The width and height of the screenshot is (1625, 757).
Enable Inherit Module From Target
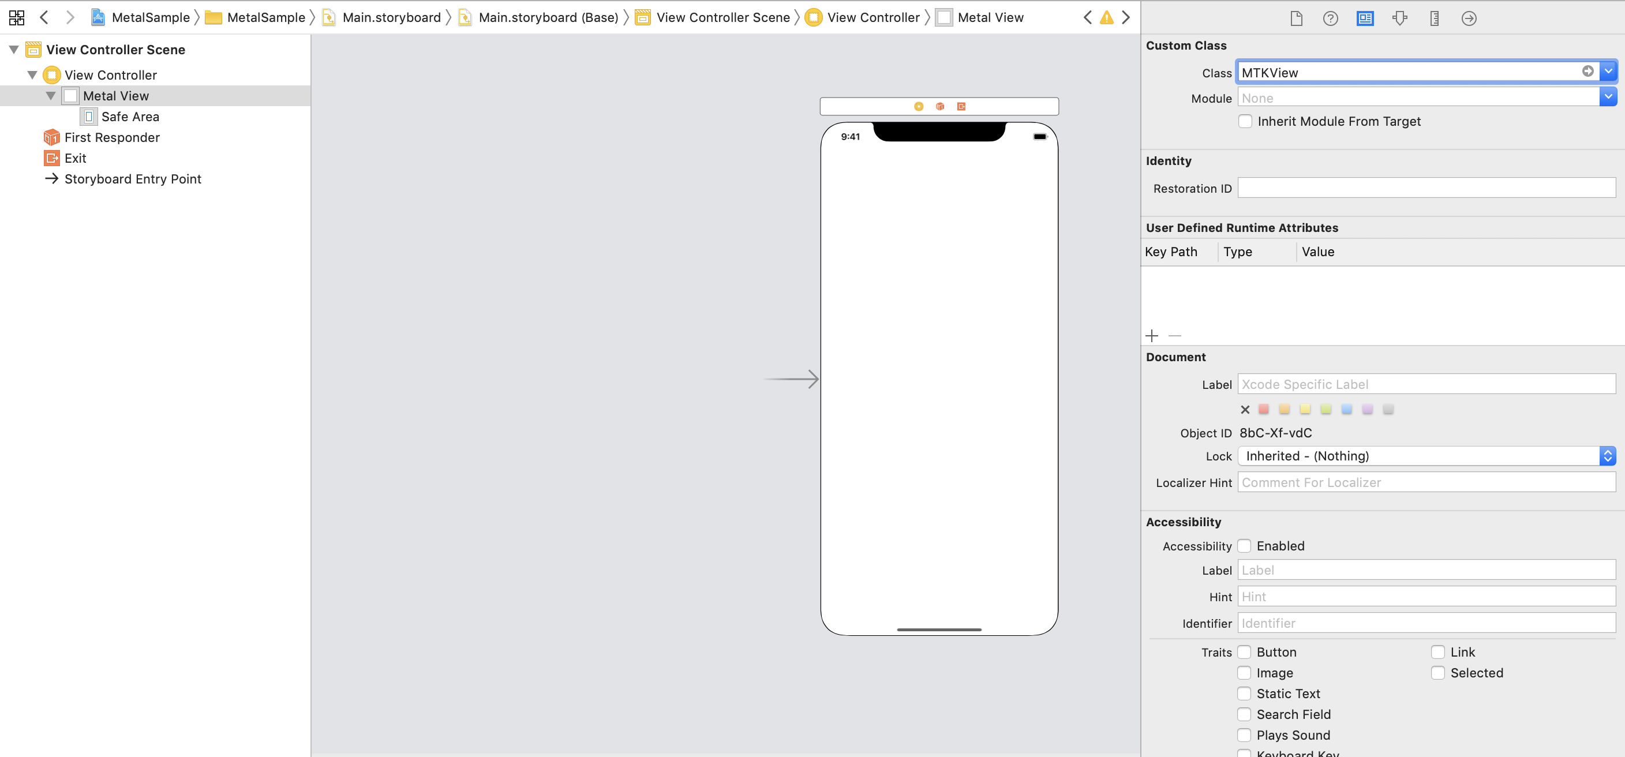1245,121
